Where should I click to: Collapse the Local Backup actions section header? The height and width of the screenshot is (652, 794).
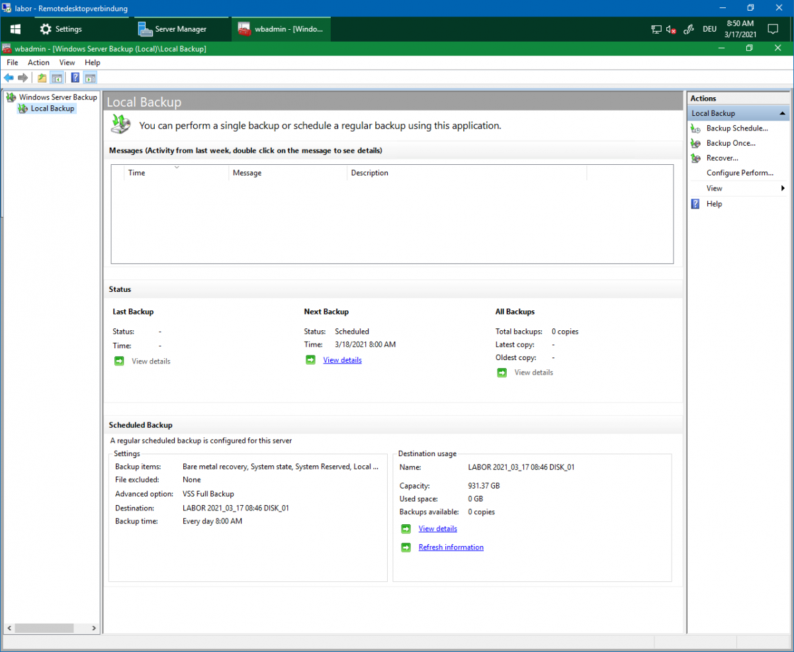click(783, 114)
